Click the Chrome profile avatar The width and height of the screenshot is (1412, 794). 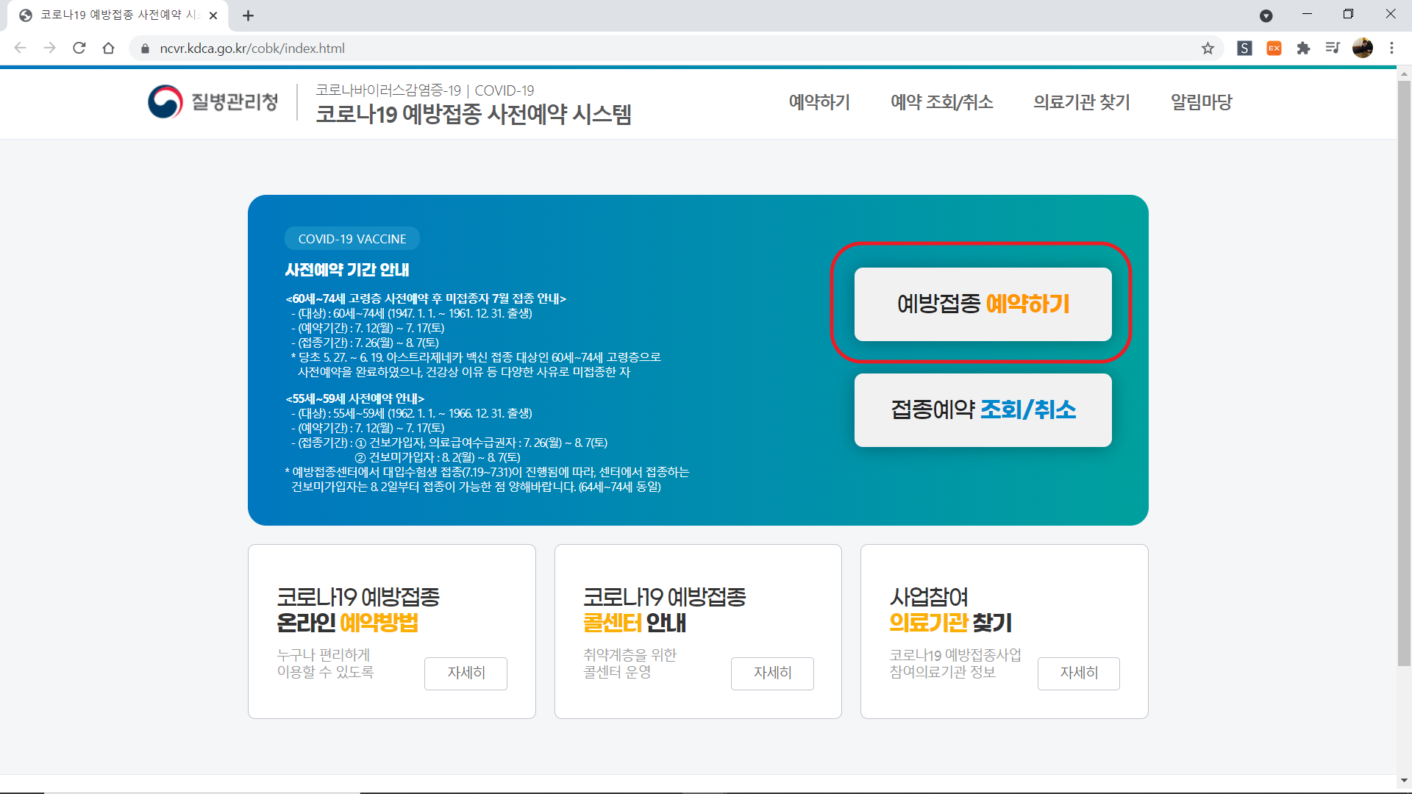click(1362, 49)
